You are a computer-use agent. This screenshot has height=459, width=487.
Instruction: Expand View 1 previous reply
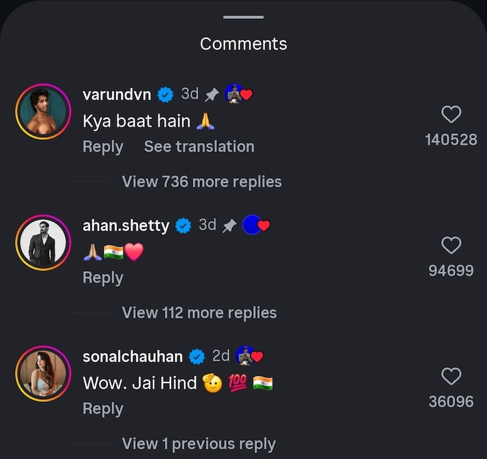199,444
